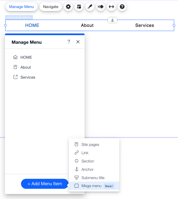Click Services in the horizontal menu
The width and height of the screenshot is (178, 199).
point(145,25)
